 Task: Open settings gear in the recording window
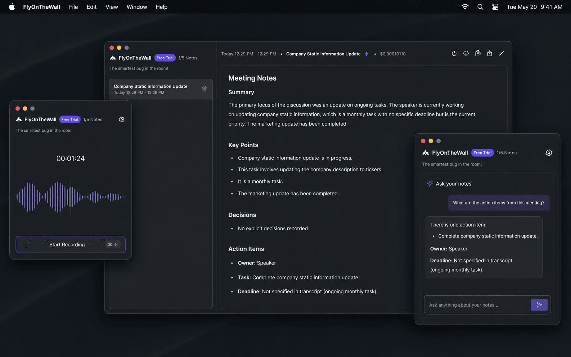(x=122, y=119)
